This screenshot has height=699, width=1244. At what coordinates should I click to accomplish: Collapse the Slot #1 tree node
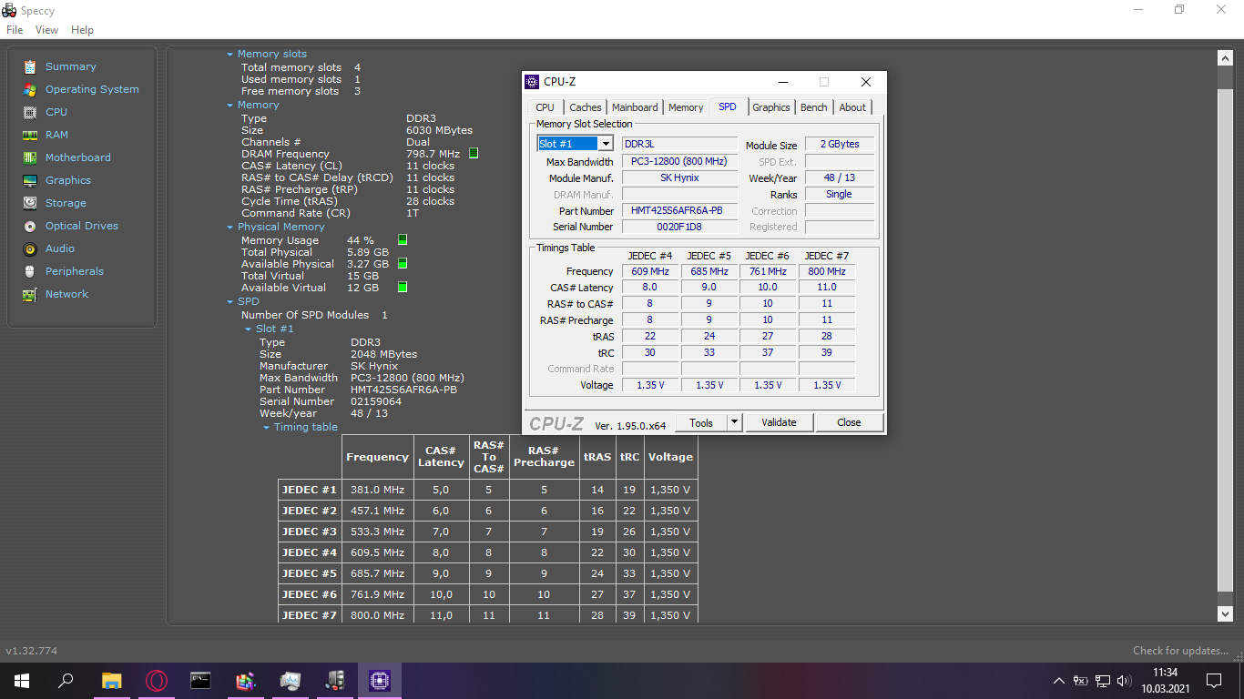coord(248,329)
